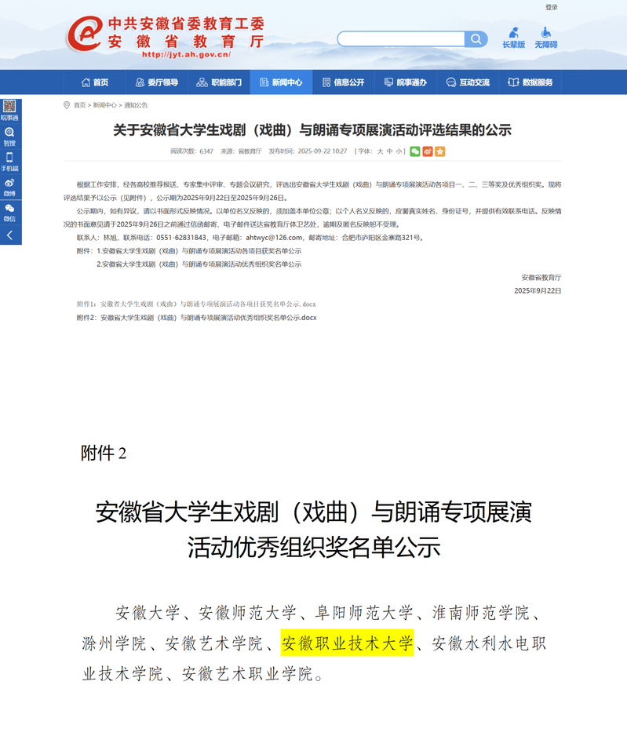This screenshot has width=627, height=736.
Task: Go to 数据服务 in navigation bar
Action: click(530, 82)
